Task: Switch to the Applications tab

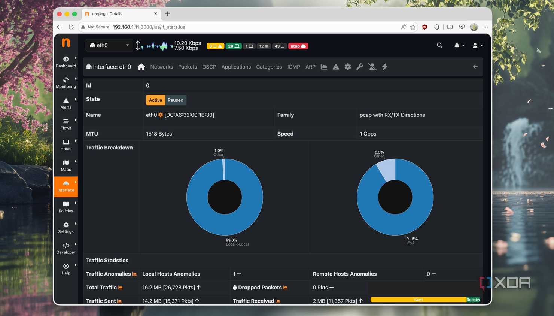Action: pos(236,67)
